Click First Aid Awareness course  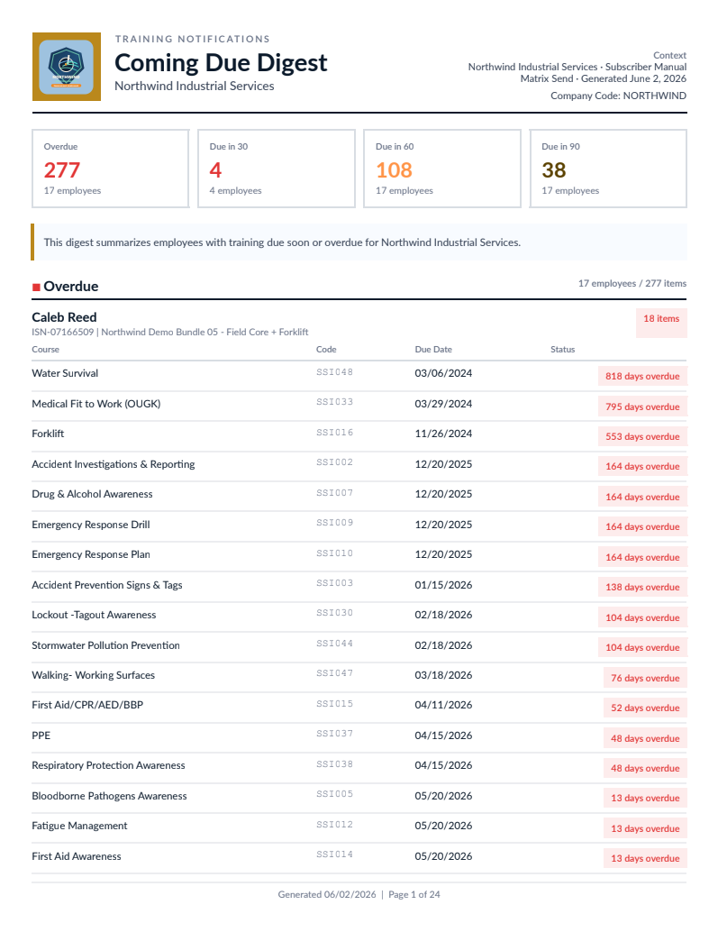pos(77,856)
